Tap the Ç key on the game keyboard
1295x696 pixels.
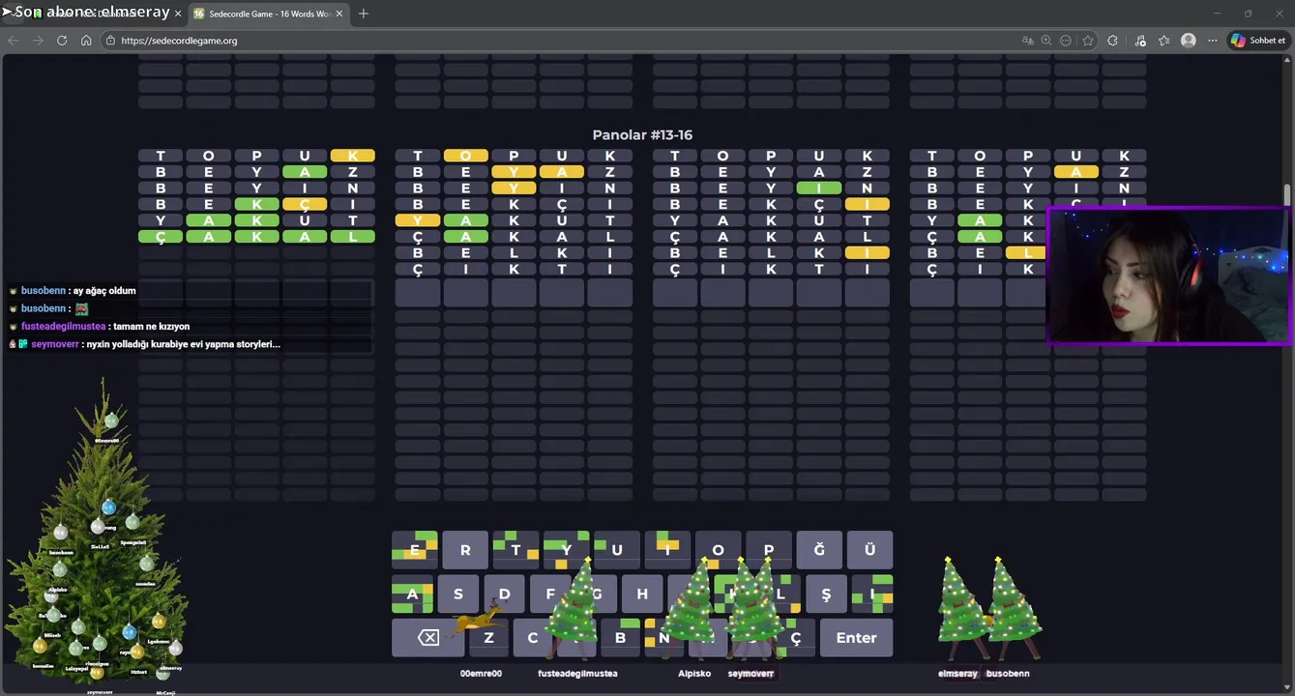coord(796,638)
